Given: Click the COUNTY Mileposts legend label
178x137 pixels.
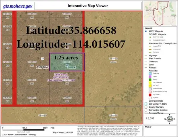Looking at the screenshot, I should (157, 34).
